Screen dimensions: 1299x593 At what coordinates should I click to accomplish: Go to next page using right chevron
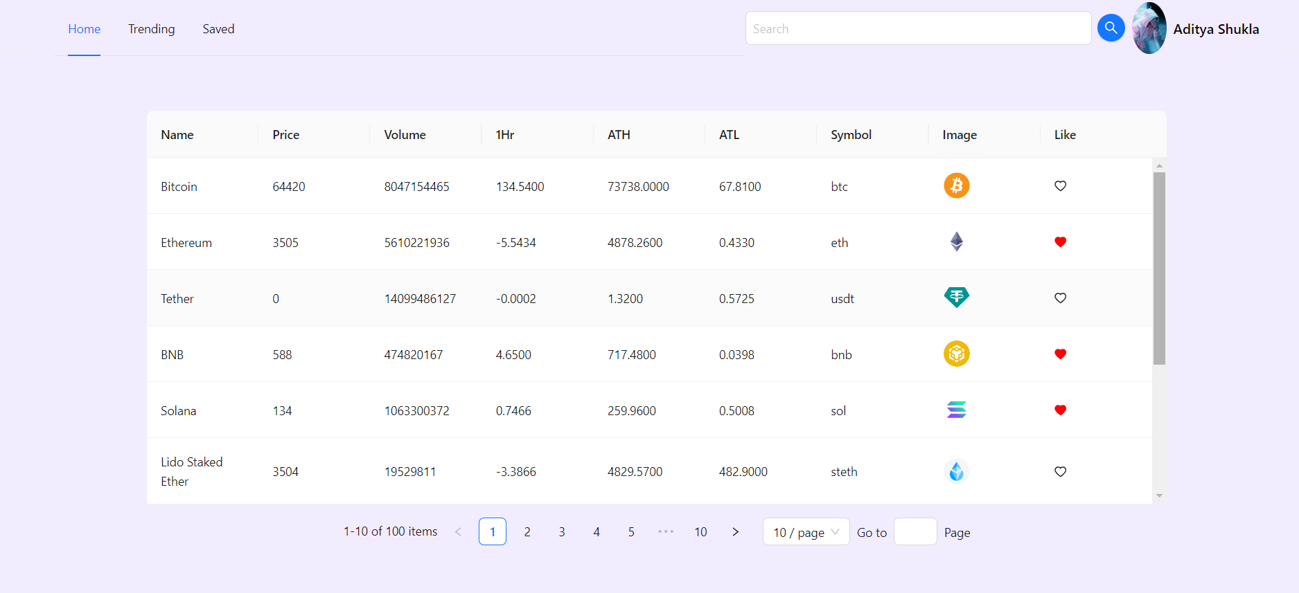[x=735, y=531]
